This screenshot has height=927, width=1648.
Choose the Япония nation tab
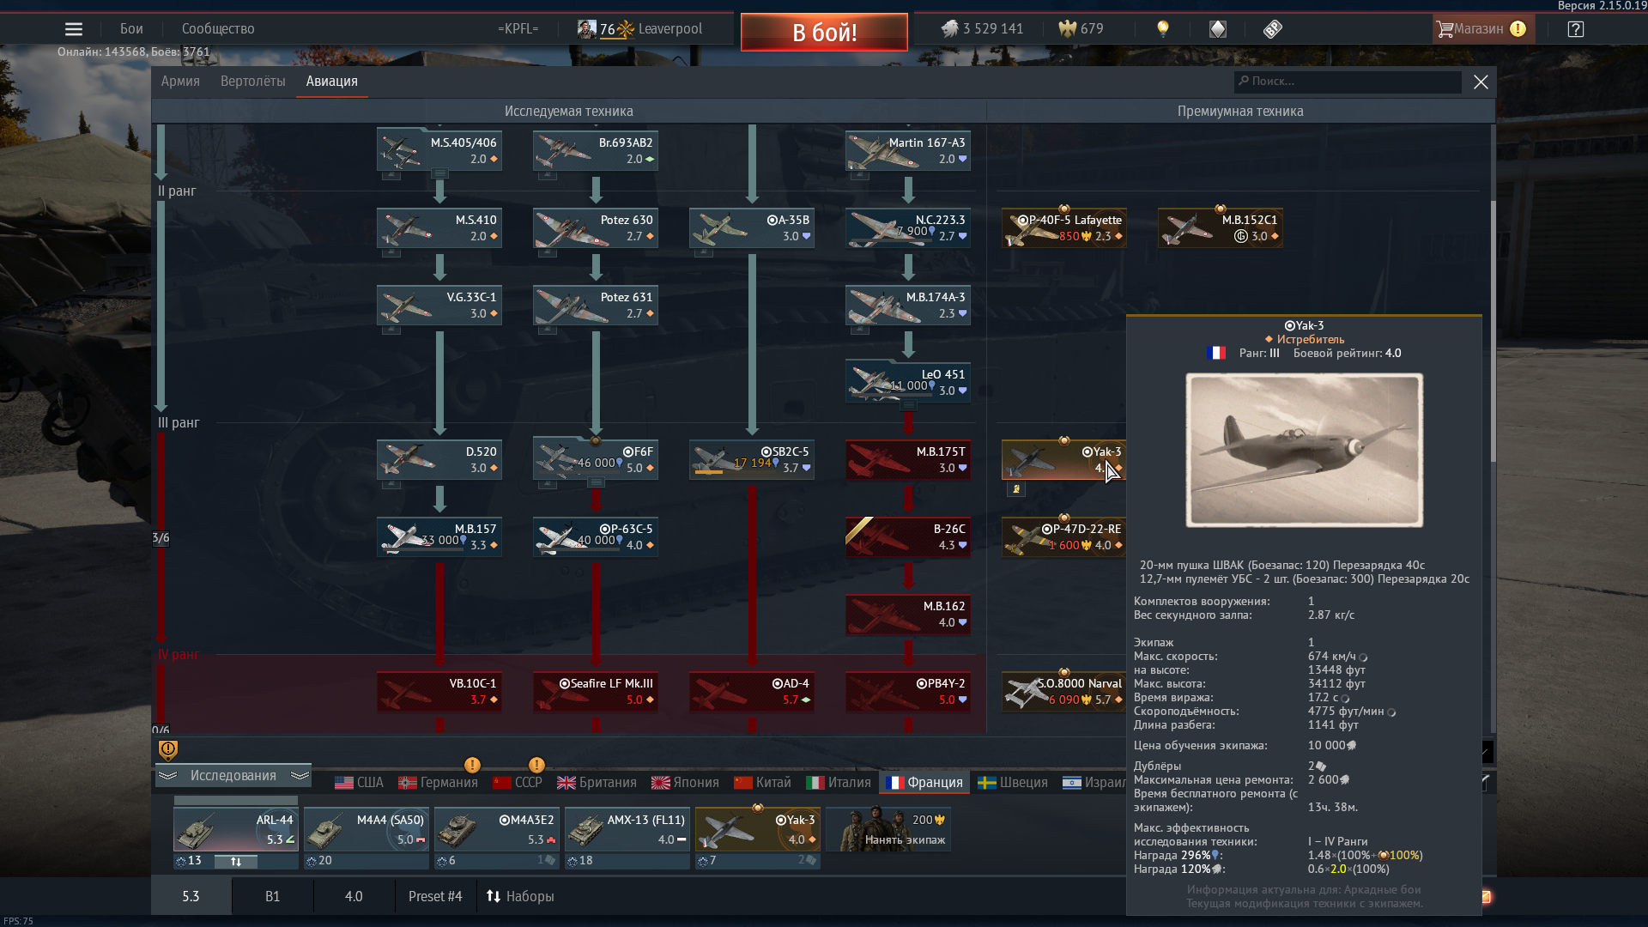[x=685, y=783]
